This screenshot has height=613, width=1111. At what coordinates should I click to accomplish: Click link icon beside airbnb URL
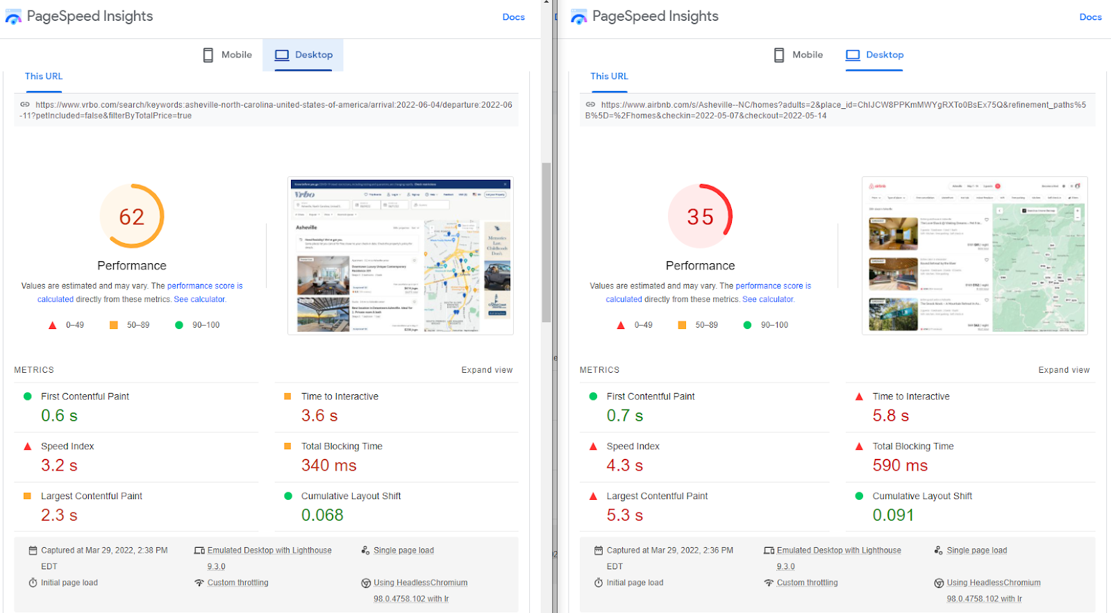(x=590, y=105)
